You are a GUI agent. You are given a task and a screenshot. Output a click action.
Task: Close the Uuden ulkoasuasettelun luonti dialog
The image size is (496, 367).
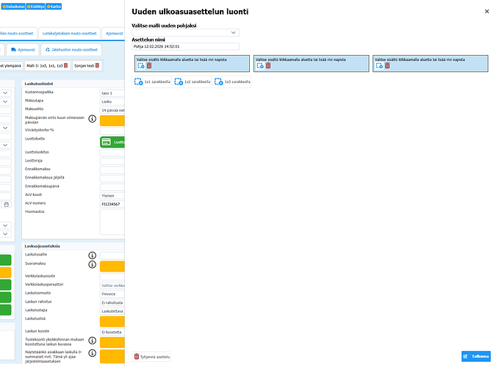[486, 12]
